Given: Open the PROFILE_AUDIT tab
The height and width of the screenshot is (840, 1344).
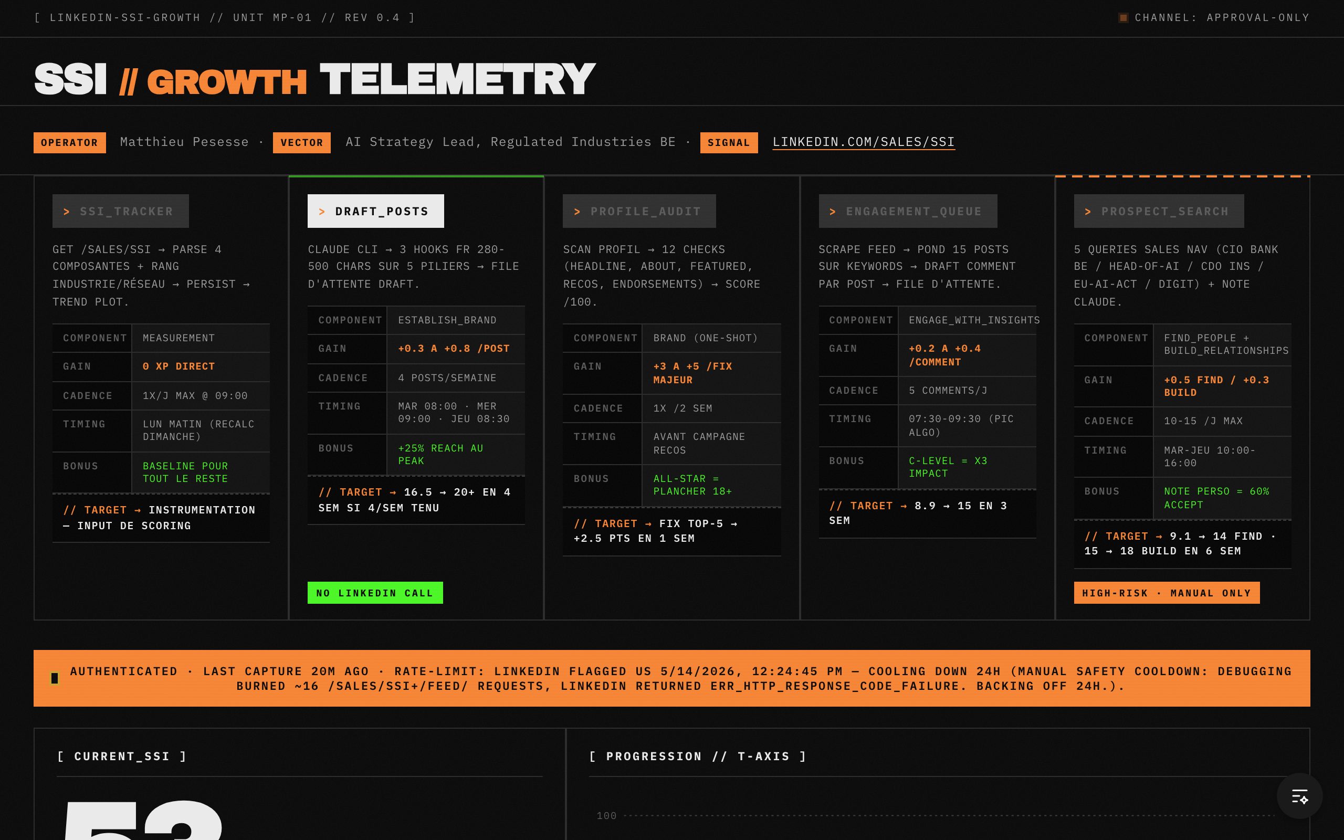Looking at the screenshot, I should click(x=639, y=211).
